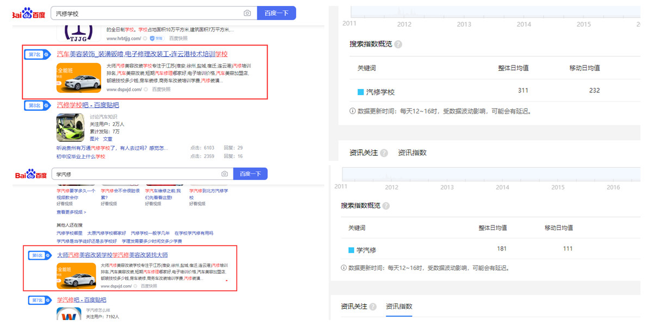Click the 保障 shield badge next to www.hrbtjjg.com
The height and width of the screenshot is (326, 653).
156,39
